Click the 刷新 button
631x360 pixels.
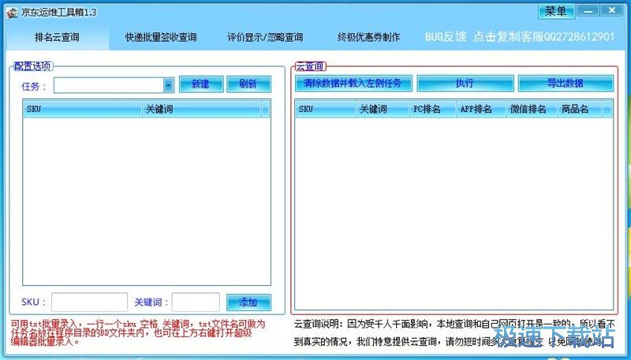coord(248,84)
